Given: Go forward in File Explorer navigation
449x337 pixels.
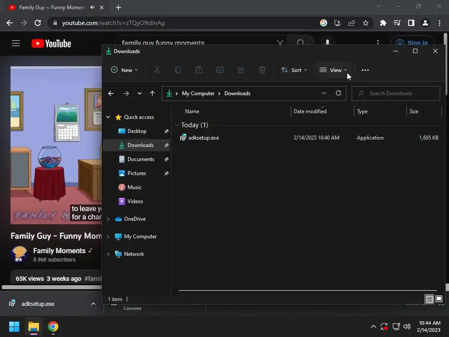Looking at the screenshot, I should click(126, 93).
